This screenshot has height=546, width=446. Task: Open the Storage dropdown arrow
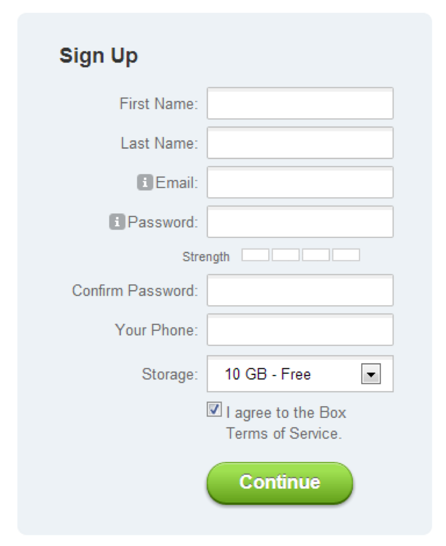point(371,374)
